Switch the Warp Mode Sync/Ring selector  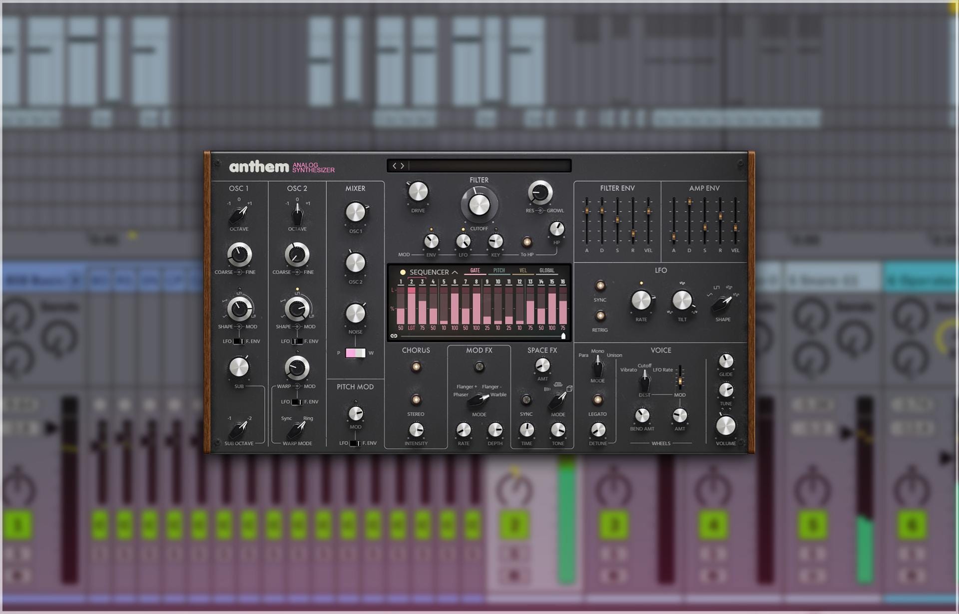click(297, 429)
